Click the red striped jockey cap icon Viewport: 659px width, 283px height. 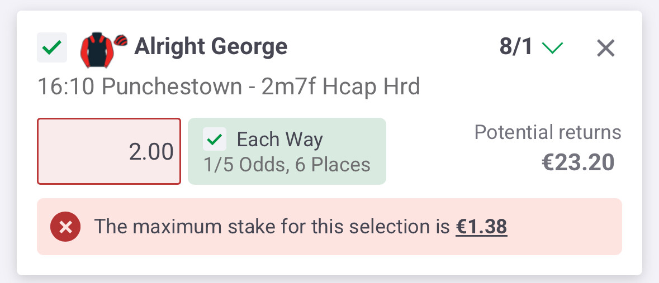121,40
